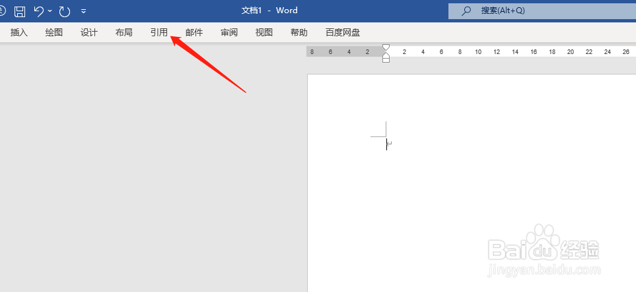The height and width of the screenshot is (292, 636).
Task: Click the 文档1 - Word title text
Action: (x=269, y=11)
